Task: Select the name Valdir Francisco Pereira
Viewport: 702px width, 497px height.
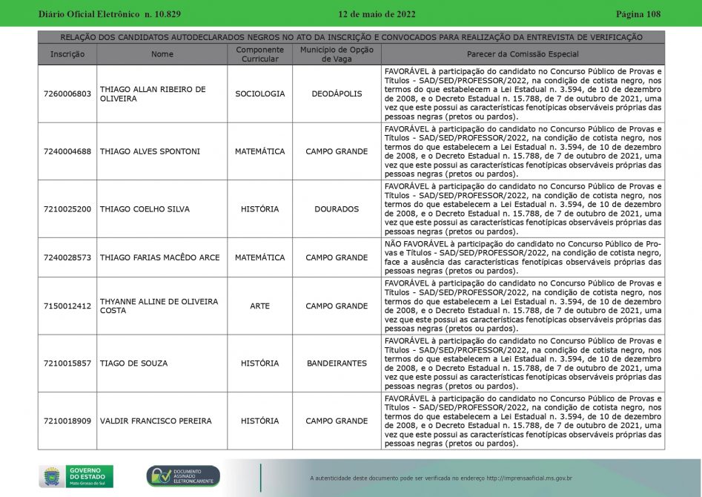Action: tap(156, 421)
